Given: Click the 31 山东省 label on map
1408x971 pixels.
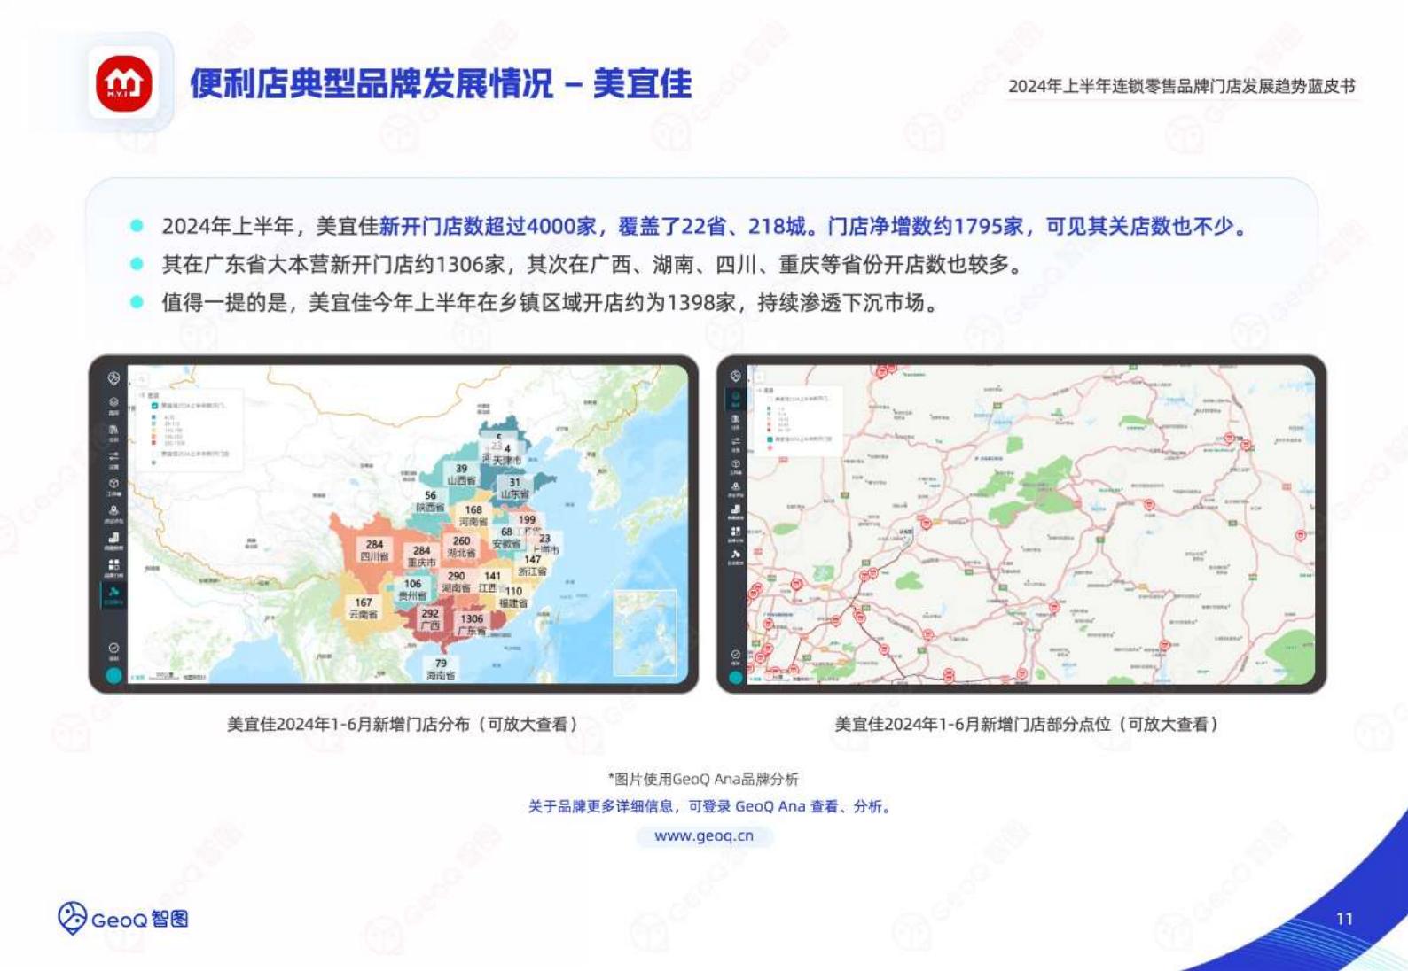Looking at the screenshot, I should (514, 488).
